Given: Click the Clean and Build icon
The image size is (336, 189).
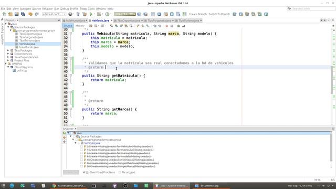Looking at the screenshot, I should [x=85, y=14].
